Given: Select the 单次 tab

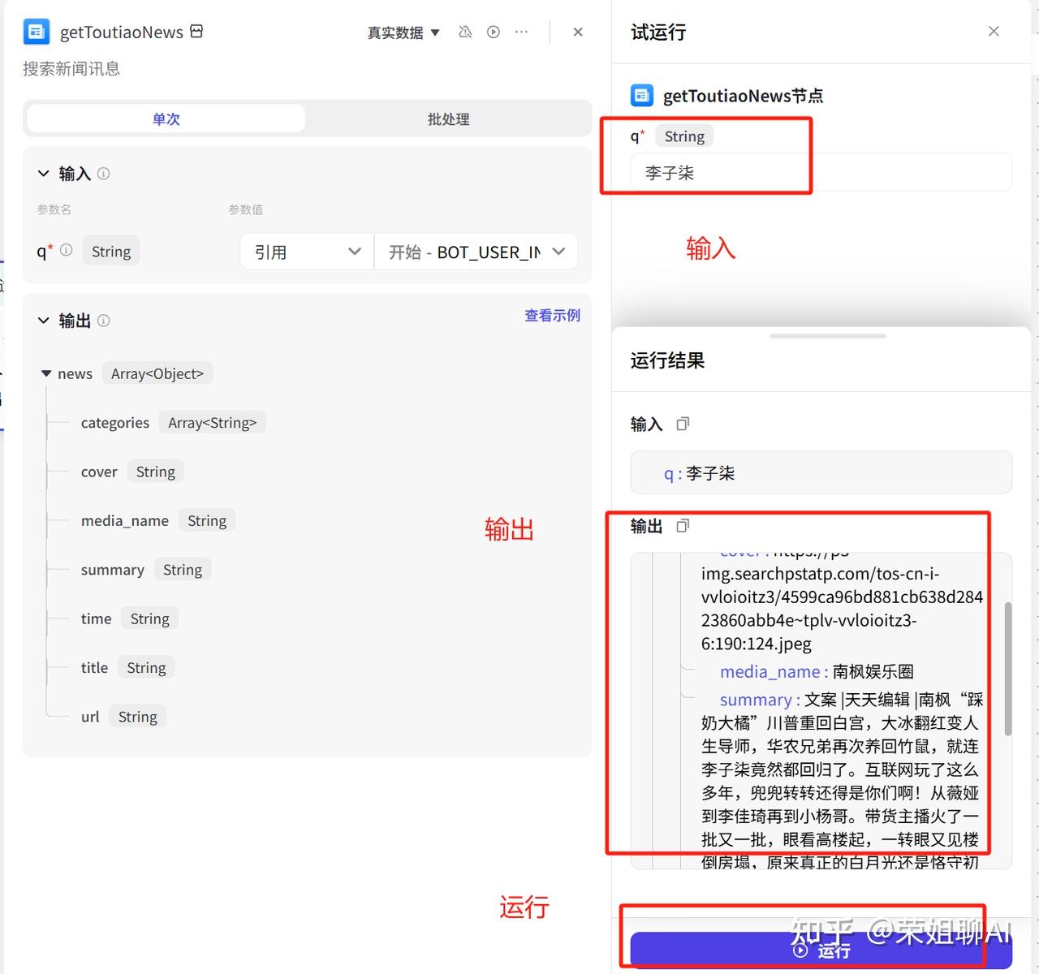Looking at the screenshot, I should point(165,119).
